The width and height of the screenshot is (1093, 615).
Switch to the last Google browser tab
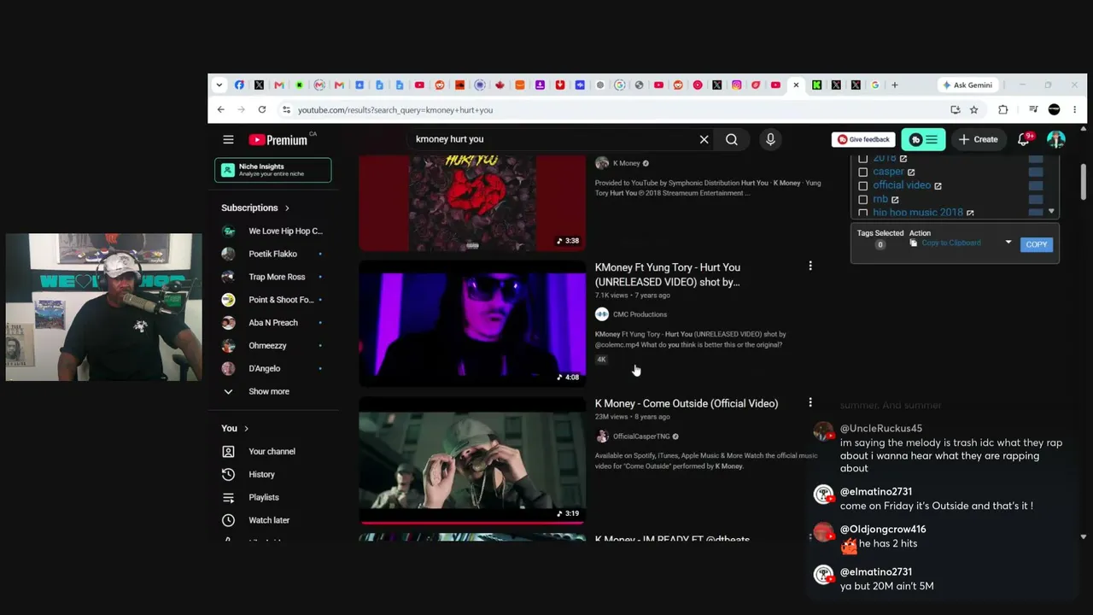tap(875, 85)
